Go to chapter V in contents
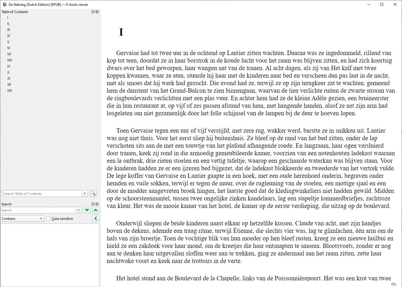The width and height of the screenshot is (402, 287). 8,42
